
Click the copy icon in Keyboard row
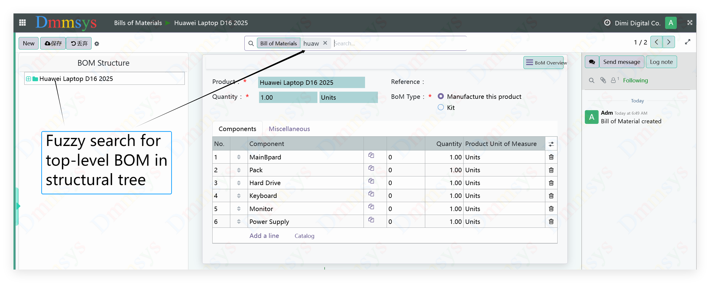(371, 194)
